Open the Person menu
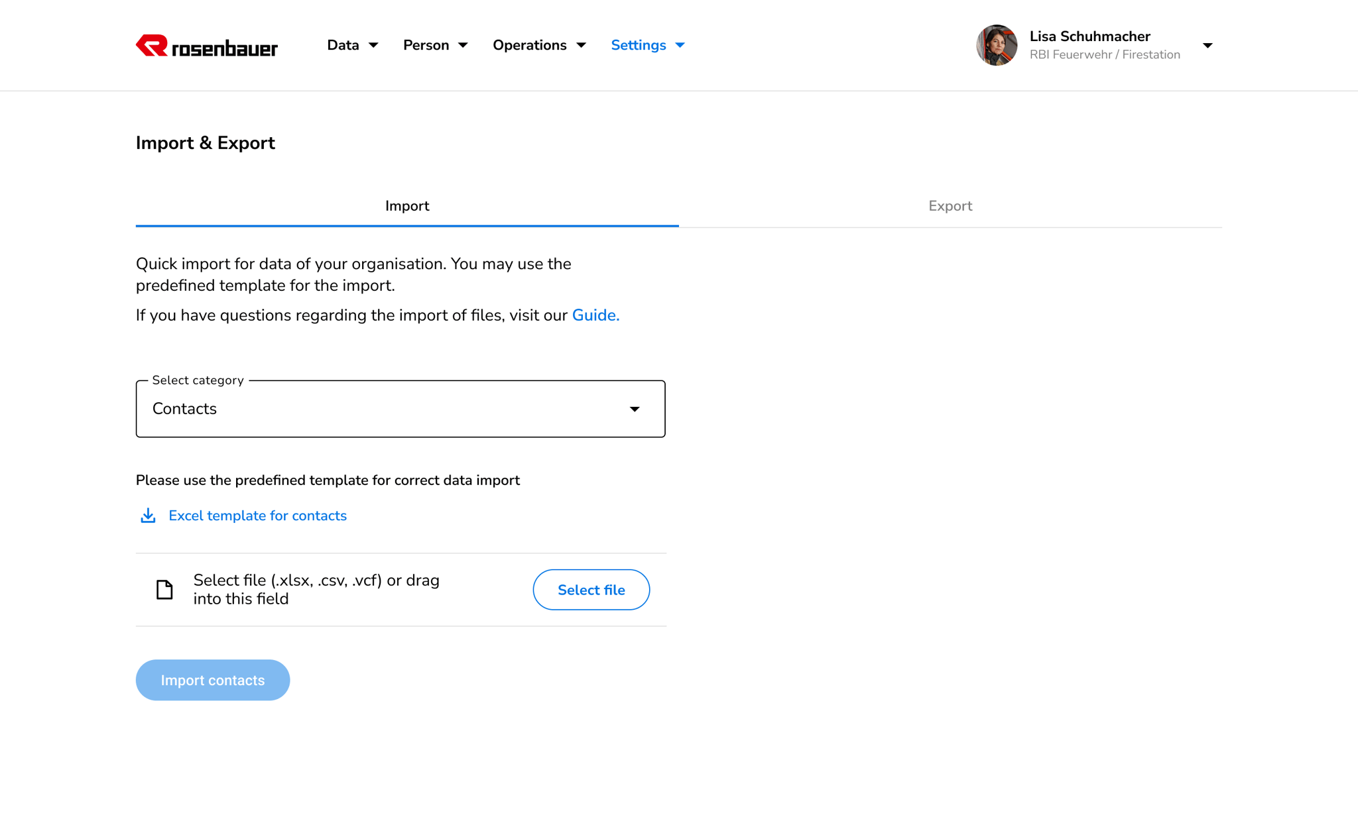Viewport: 1358px width, 827px height. pyautogui.click(x=435, y=45)
